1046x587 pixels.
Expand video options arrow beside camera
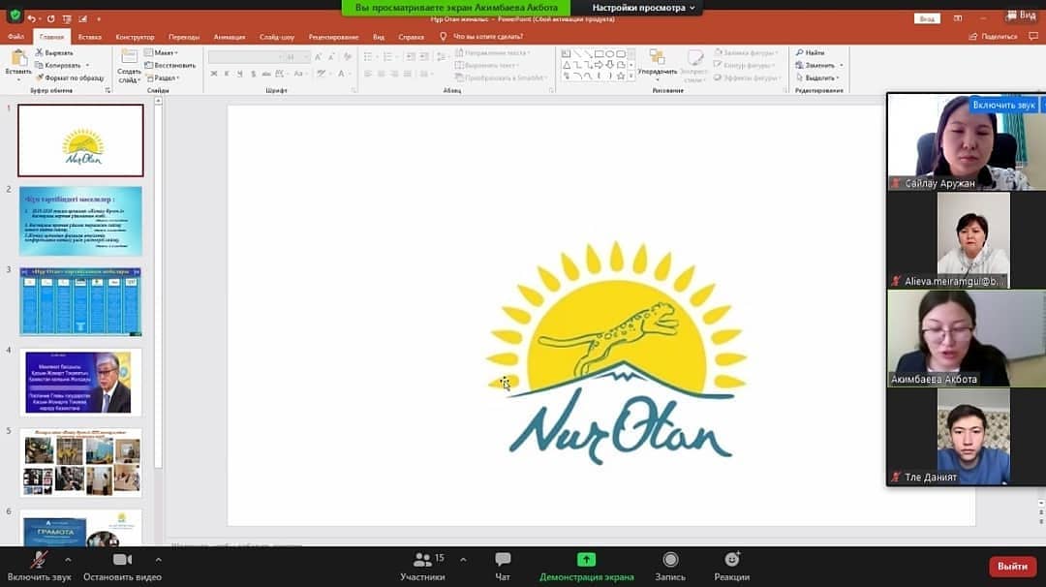(158, 560)
